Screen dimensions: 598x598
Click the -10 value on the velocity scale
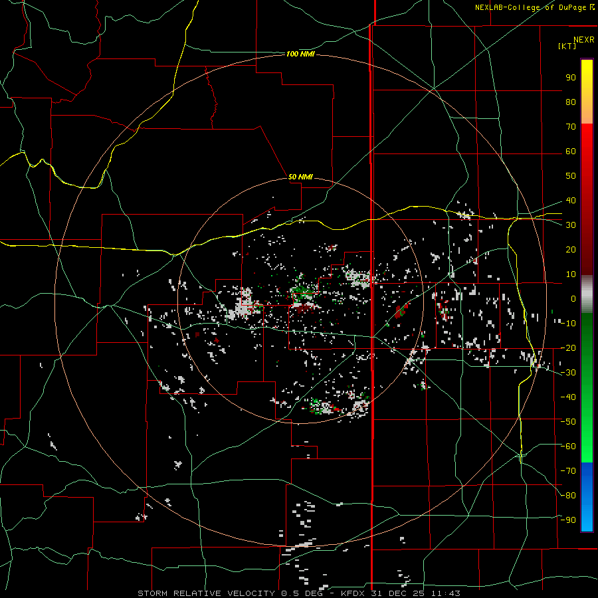(568, 324)
